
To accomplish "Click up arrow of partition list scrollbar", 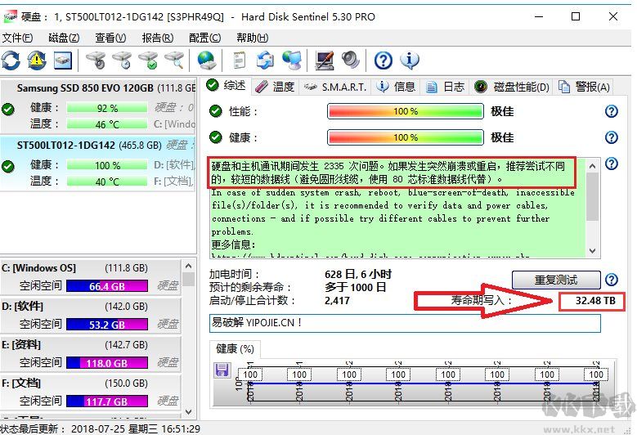I will pos(188,267).
